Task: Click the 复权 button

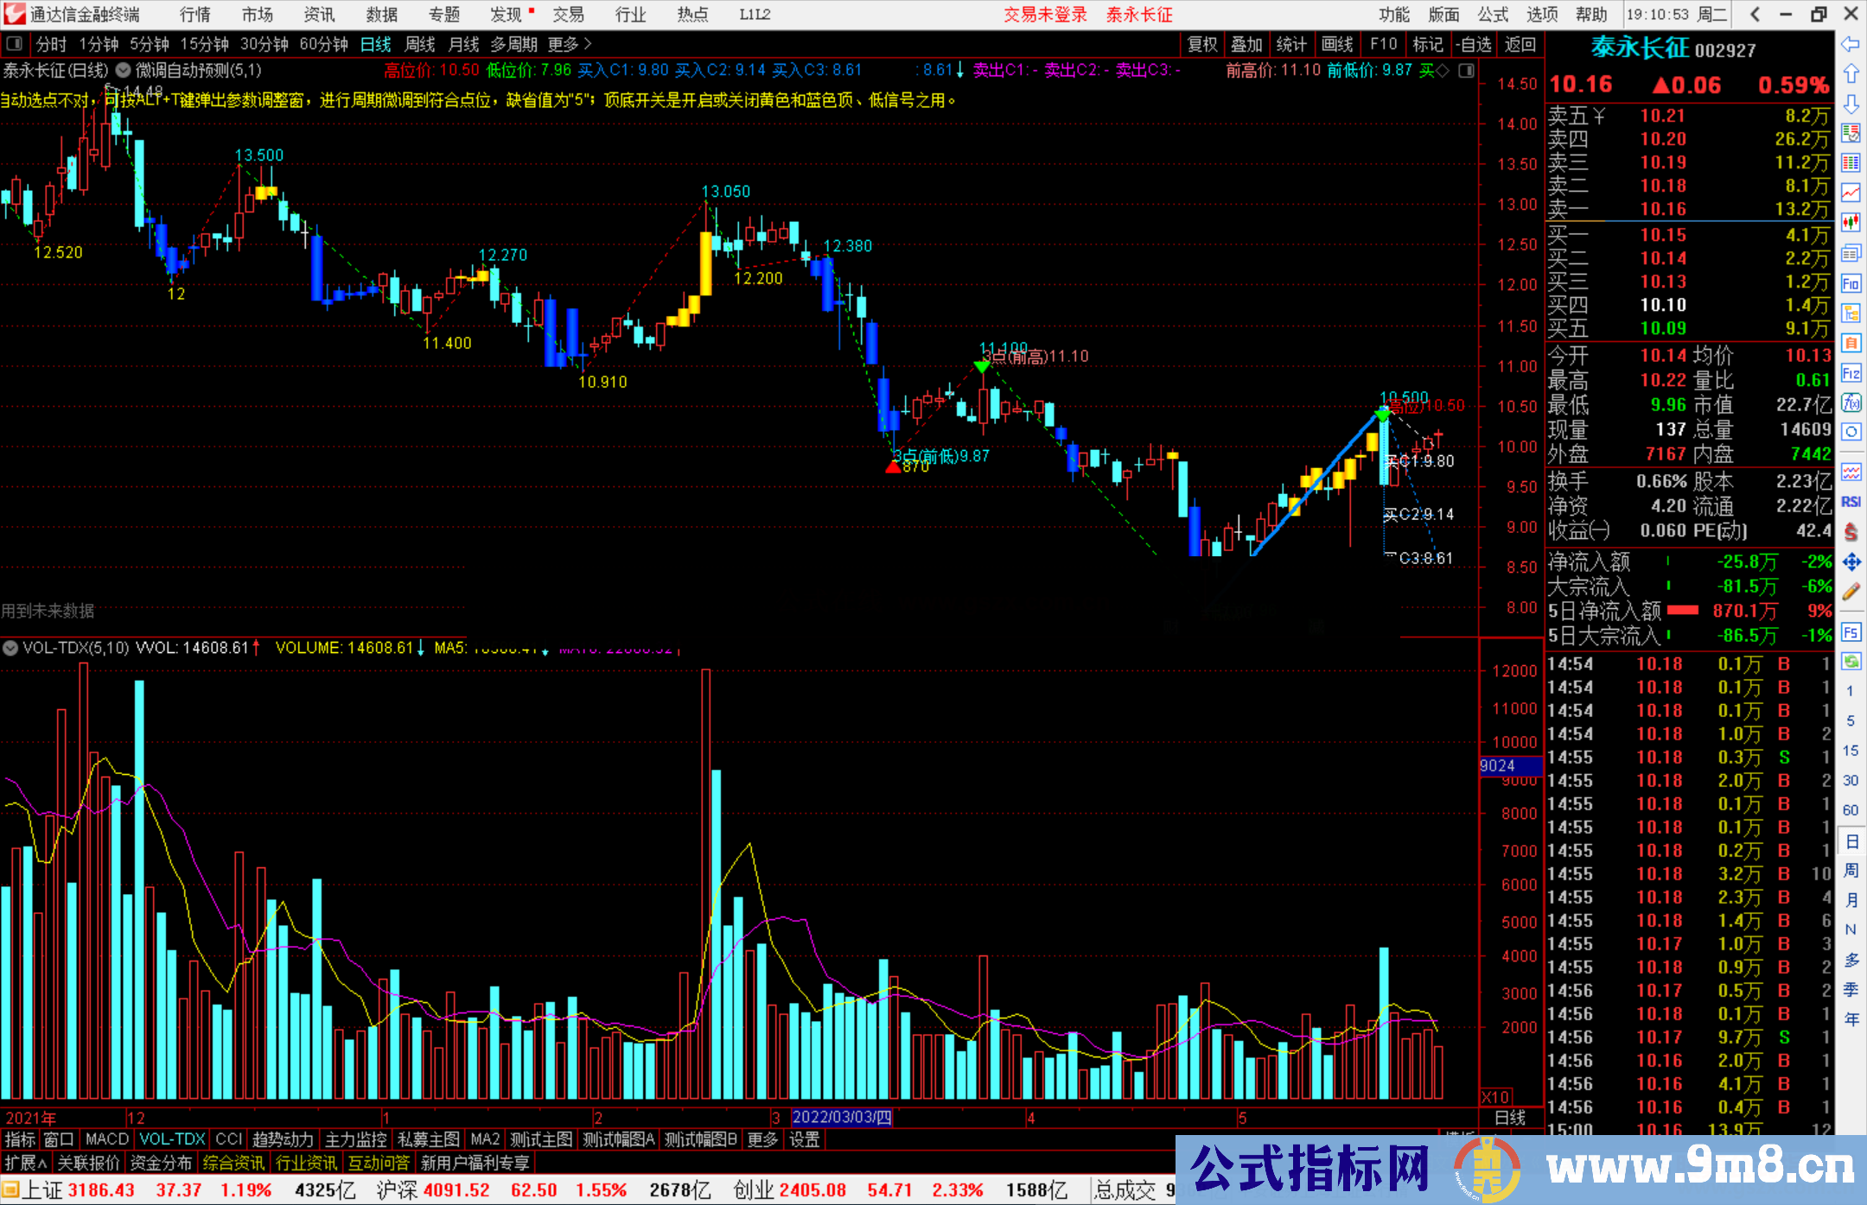Action: coord(1202,44)
